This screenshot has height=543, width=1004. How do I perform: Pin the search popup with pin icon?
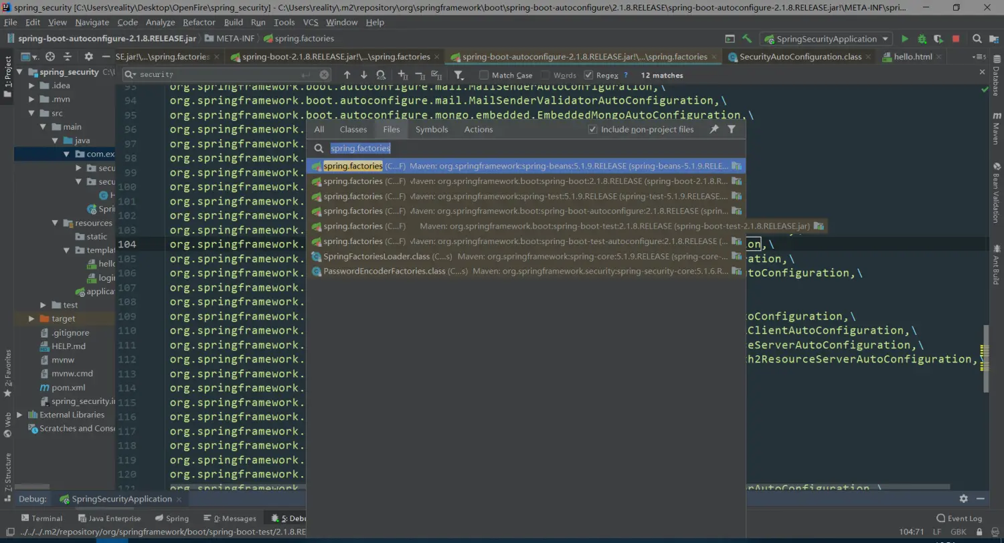(x=714, y=129)
